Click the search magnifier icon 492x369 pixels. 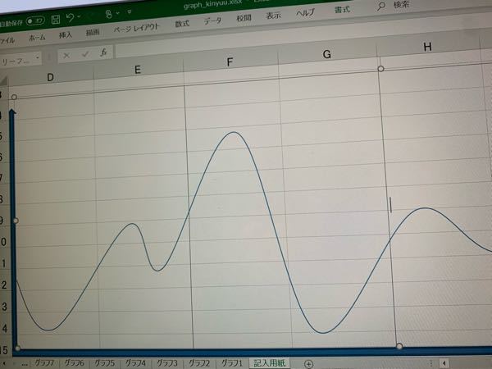[380, 6]
